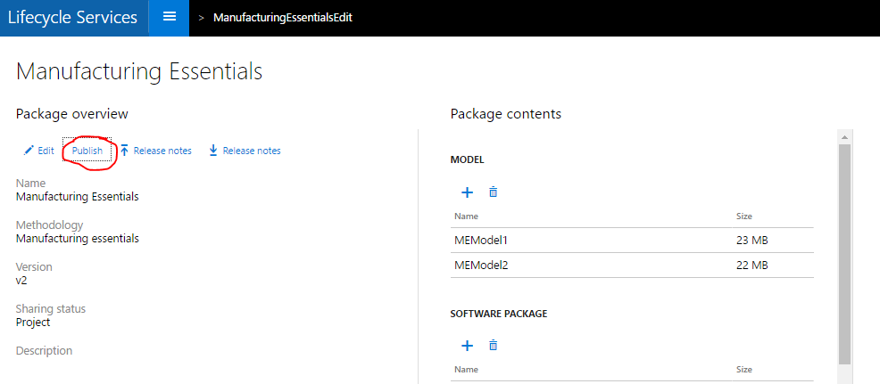Click Name header in Software Package table

(466, 369)
